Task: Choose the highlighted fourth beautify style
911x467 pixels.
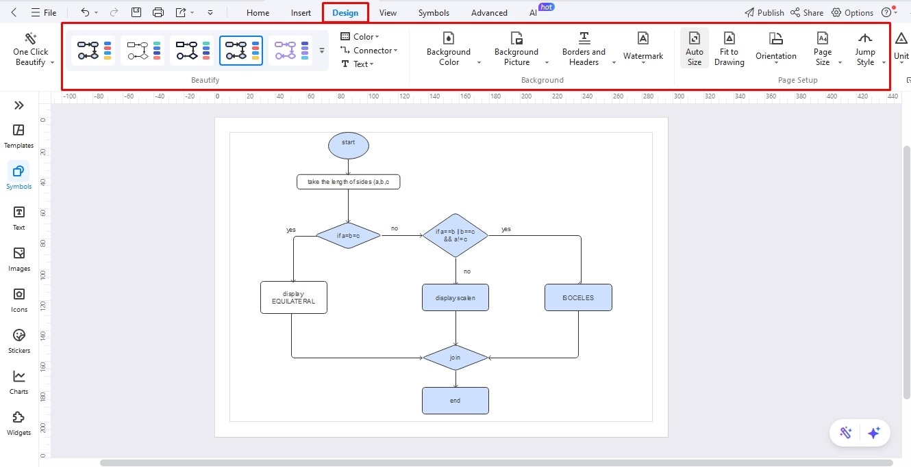Action: 240,50
